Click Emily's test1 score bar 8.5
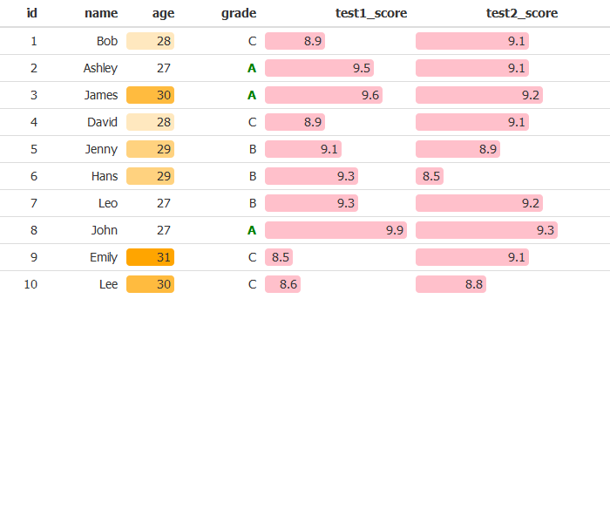This screenshot has height=523, width=610. [279, 257]
